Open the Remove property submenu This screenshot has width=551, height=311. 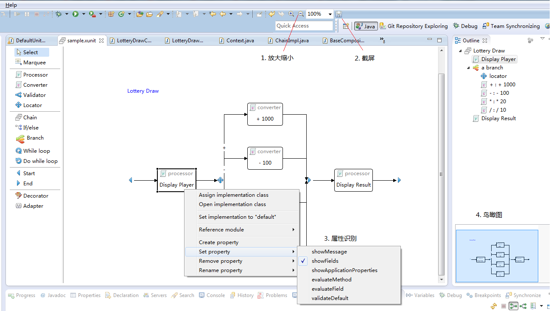(x=242, y=261)
